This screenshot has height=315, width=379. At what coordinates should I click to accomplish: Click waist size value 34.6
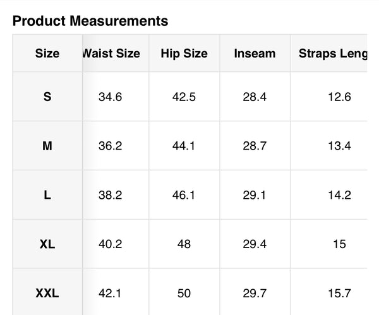pos(111,97)
